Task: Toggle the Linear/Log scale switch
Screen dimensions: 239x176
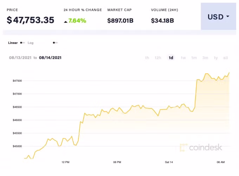Action: [x=22, y=43]
